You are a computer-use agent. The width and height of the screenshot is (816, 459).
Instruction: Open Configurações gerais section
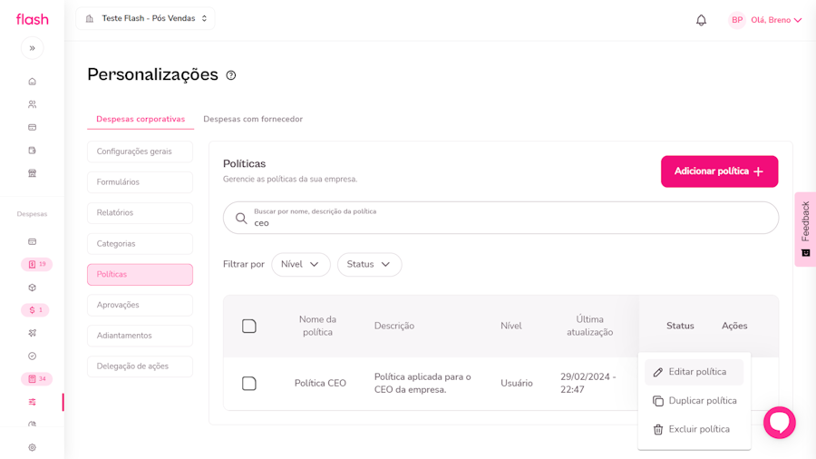(x=140, y=151)
